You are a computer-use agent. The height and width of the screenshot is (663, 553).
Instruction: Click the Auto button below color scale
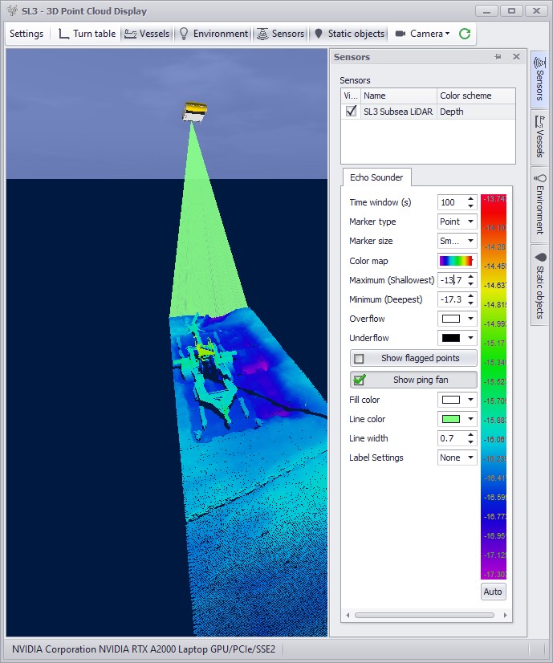coord(493,592)
